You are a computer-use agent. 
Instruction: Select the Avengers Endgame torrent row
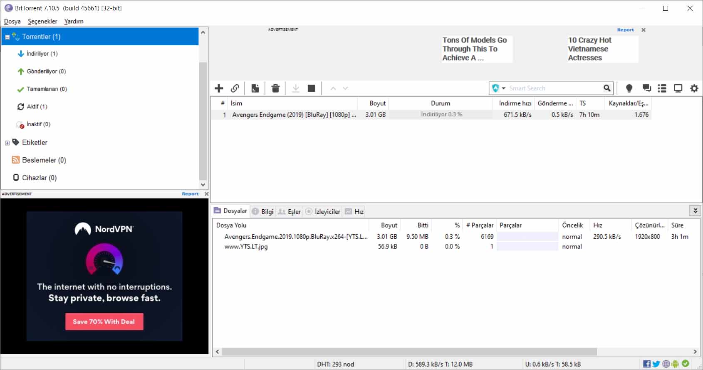pyautogui.click(x=431, y=115)
